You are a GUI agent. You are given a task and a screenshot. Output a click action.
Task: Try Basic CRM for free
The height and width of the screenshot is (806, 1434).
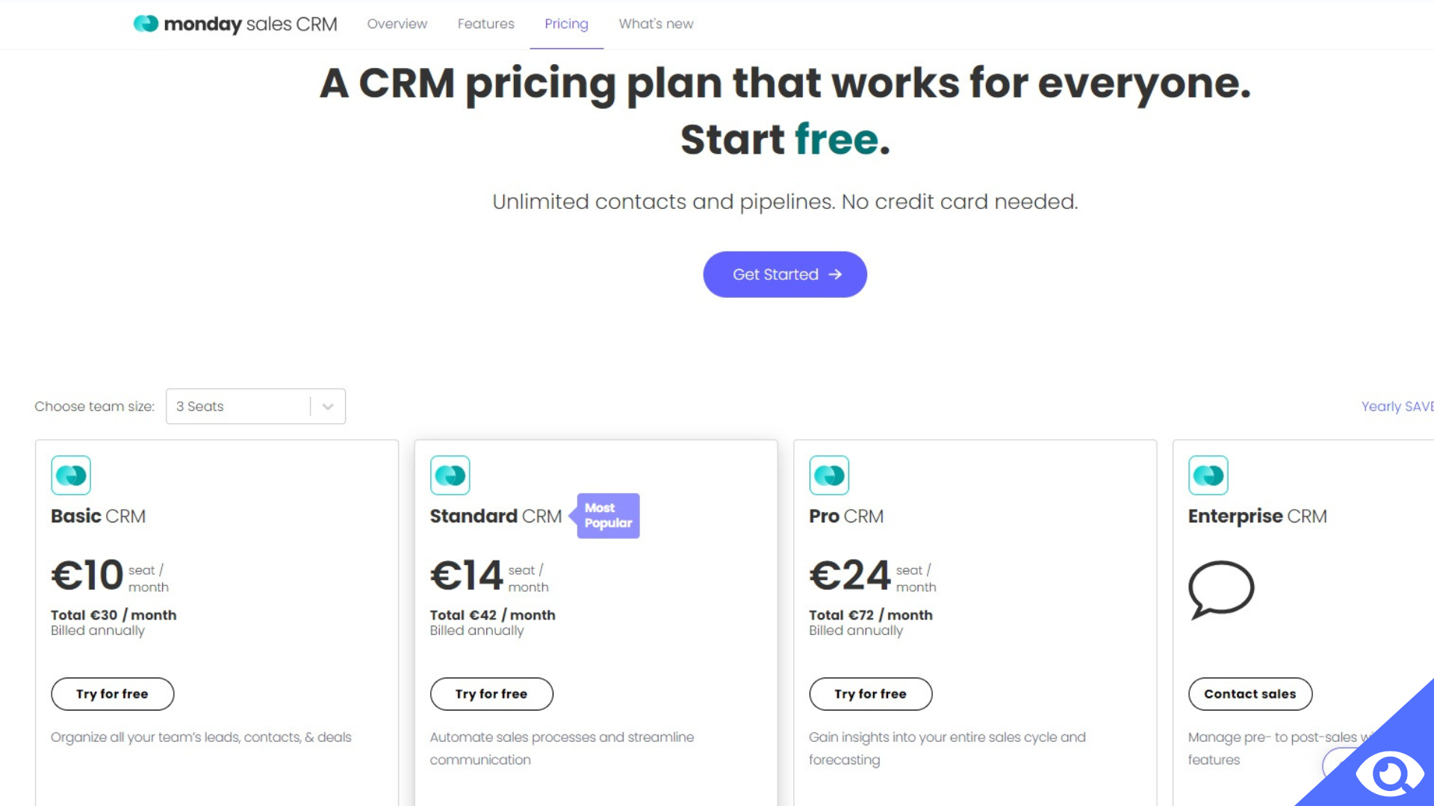pos(112,693)
